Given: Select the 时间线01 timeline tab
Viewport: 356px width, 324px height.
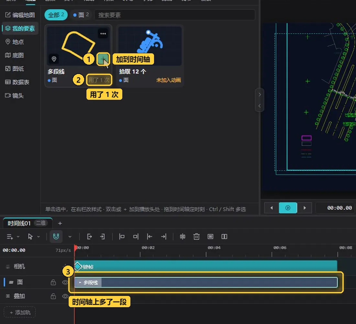Looking at the screenshot, I should coord(27,223).
